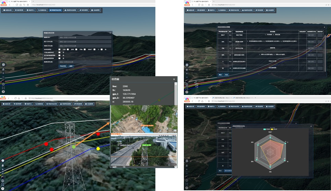Image resolution: width=331 pixels, height=191 pixels.
Task: Click the yellow marker dot on the power line
Action: click(98, 149)
